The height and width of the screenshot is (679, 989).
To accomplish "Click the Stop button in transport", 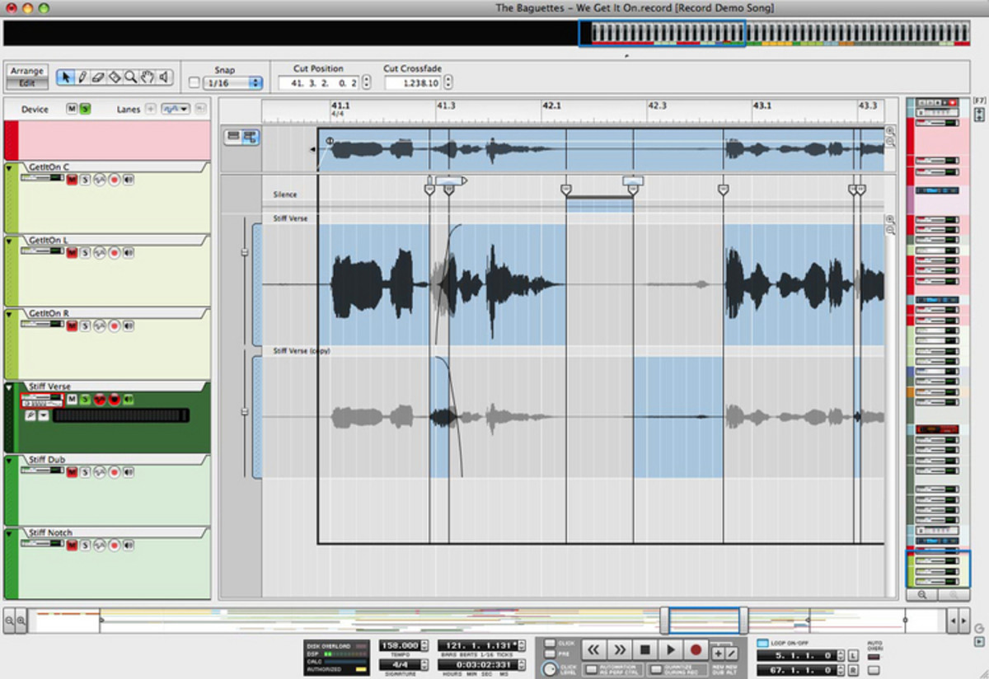I will click(x=646, y=650).
